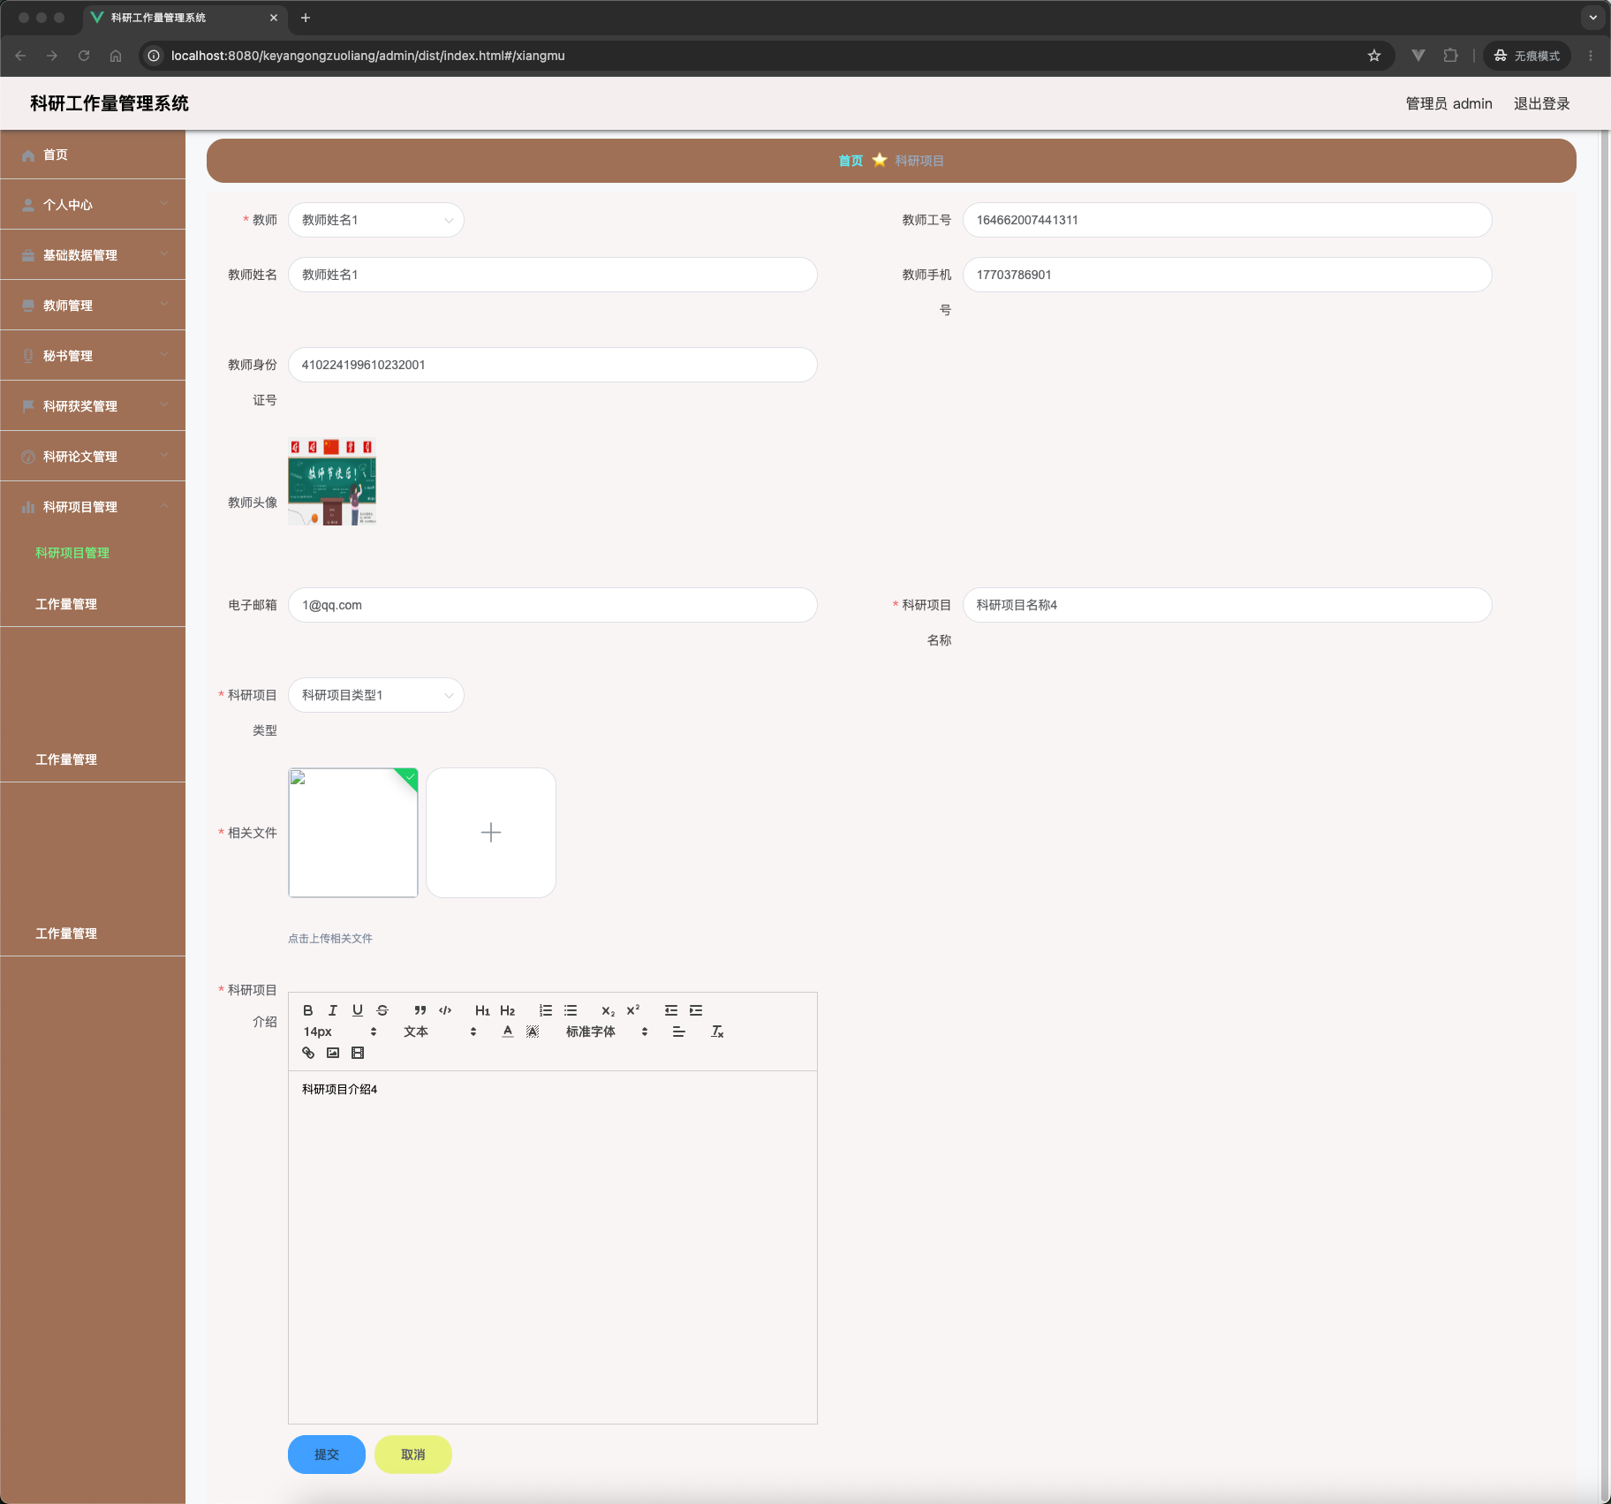This screenshot has width=1611, height=1504.
Task: Expand the 科研论文管理 sidebar menu
Action: tap(93, 457)
